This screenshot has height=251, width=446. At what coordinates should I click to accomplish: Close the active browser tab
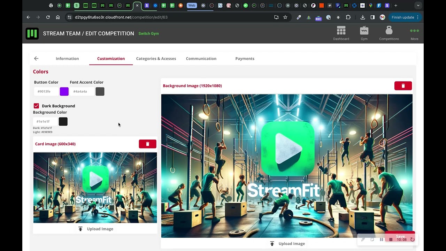137,6
